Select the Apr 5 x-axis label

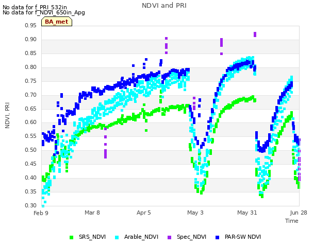pyautogui.click(x=144, y=213)
